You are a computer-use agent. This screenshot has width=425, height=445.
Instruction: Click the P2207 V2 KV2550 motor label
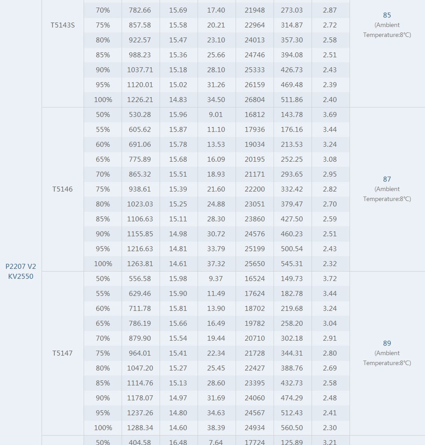(21, 271)
